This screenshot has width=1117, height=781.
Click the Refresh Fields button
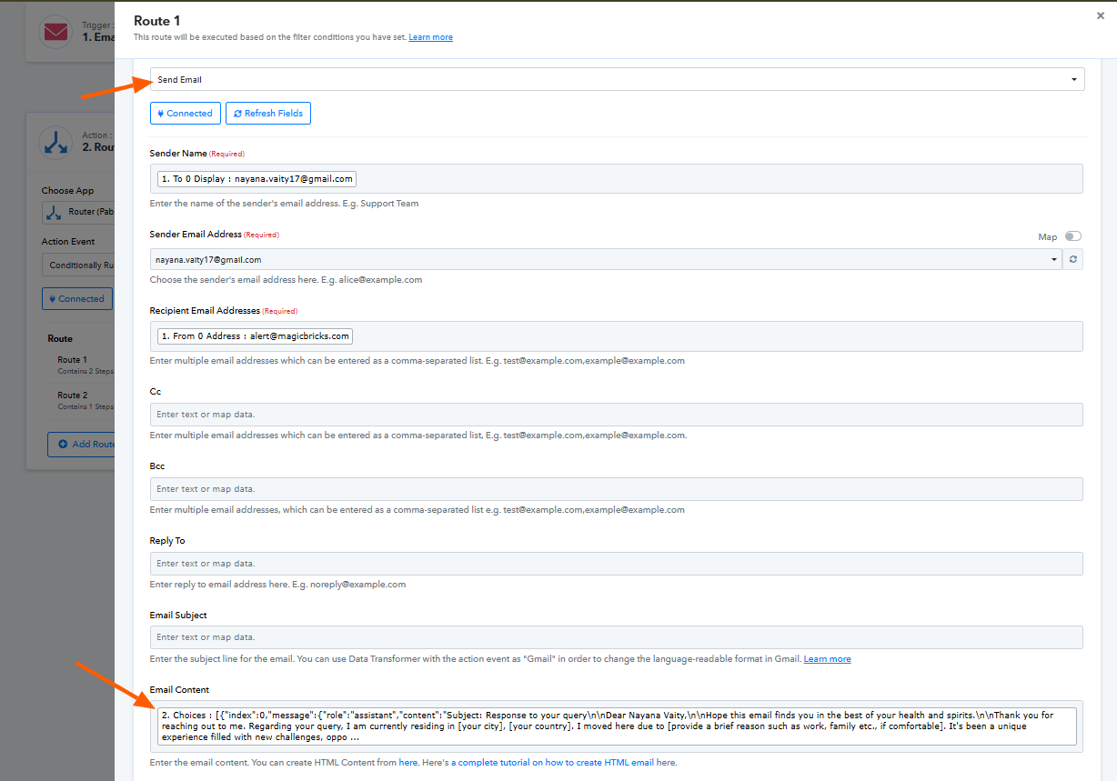coord(268,114)
